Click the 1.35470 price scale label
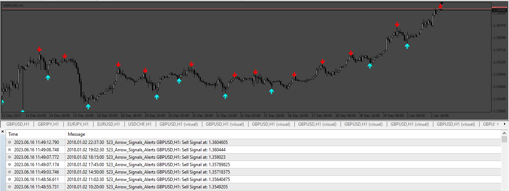 coord(499,26)
